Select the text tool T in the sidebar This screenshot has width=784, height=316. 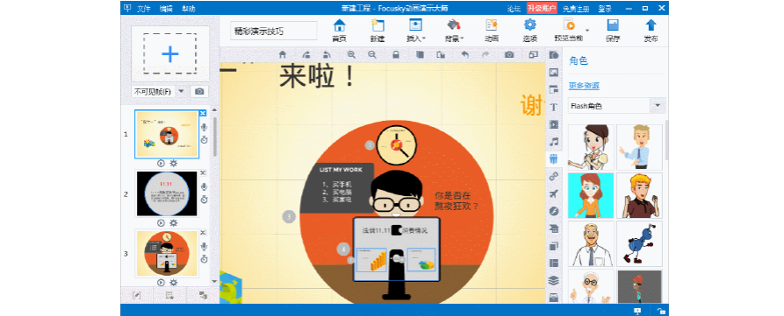tap(553, 107)
